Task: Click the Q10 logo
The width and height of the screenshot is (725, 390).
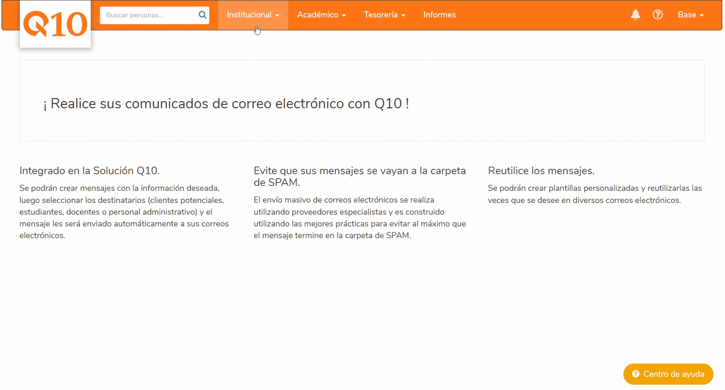Action: pos(55,24)
